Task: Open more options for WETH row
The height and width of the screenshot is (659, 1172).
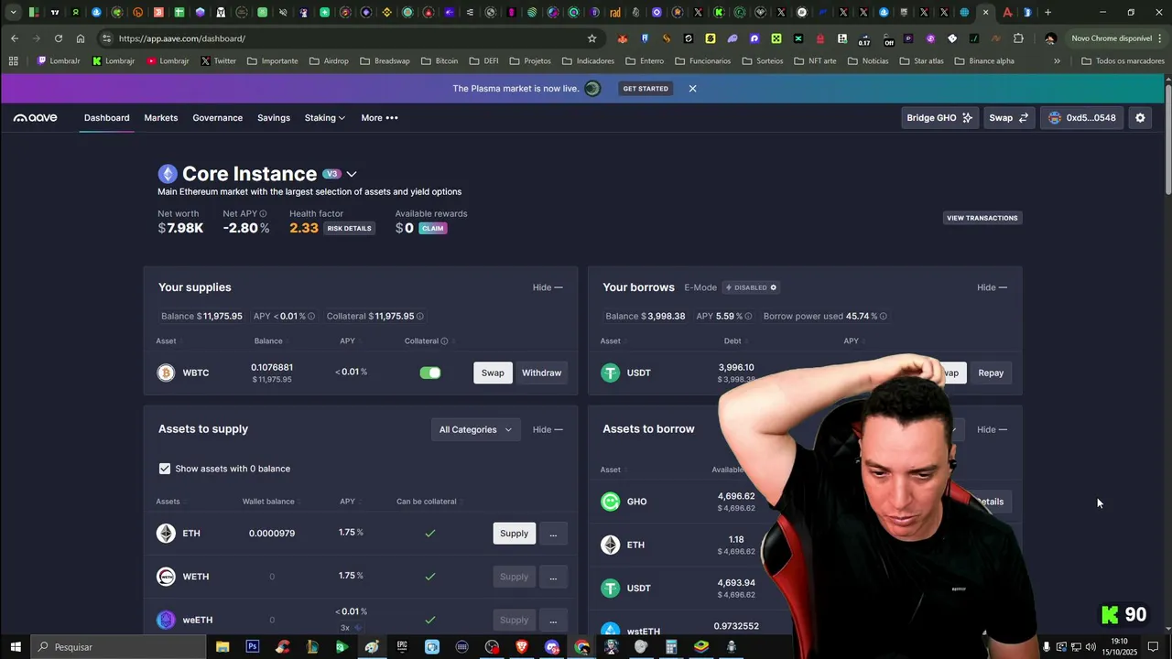Action: pyautogui.click(x=553, y=577)
